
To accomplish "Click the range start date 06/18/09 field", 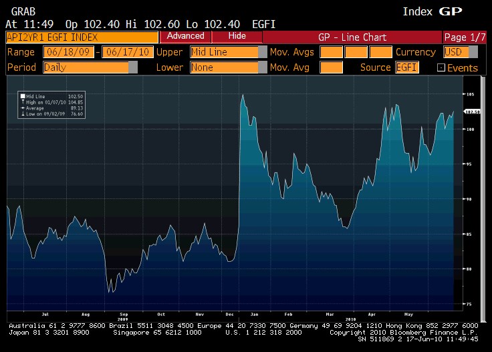I will click(x=69, y=52).
